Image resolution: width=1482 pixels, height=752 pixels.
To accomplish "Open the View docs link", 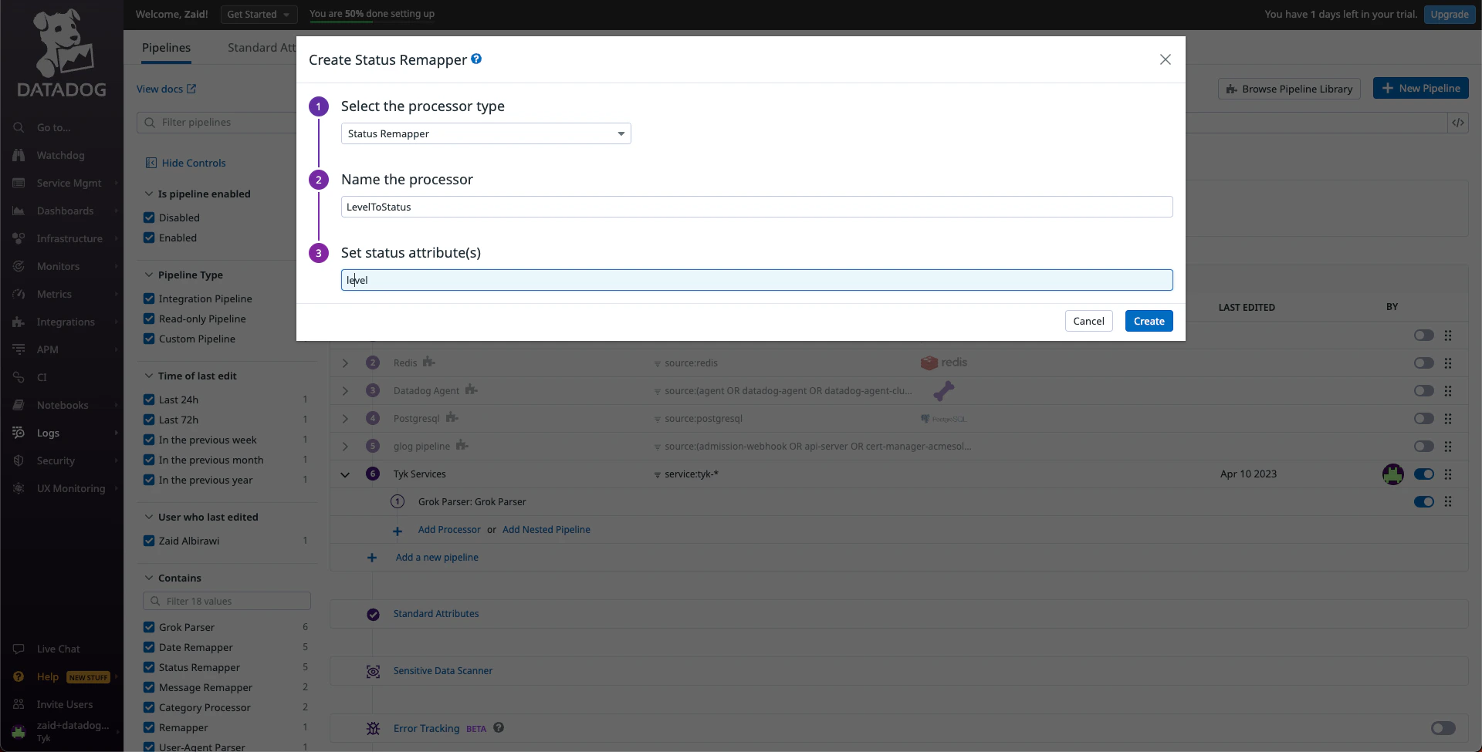I will pos(161,89).
